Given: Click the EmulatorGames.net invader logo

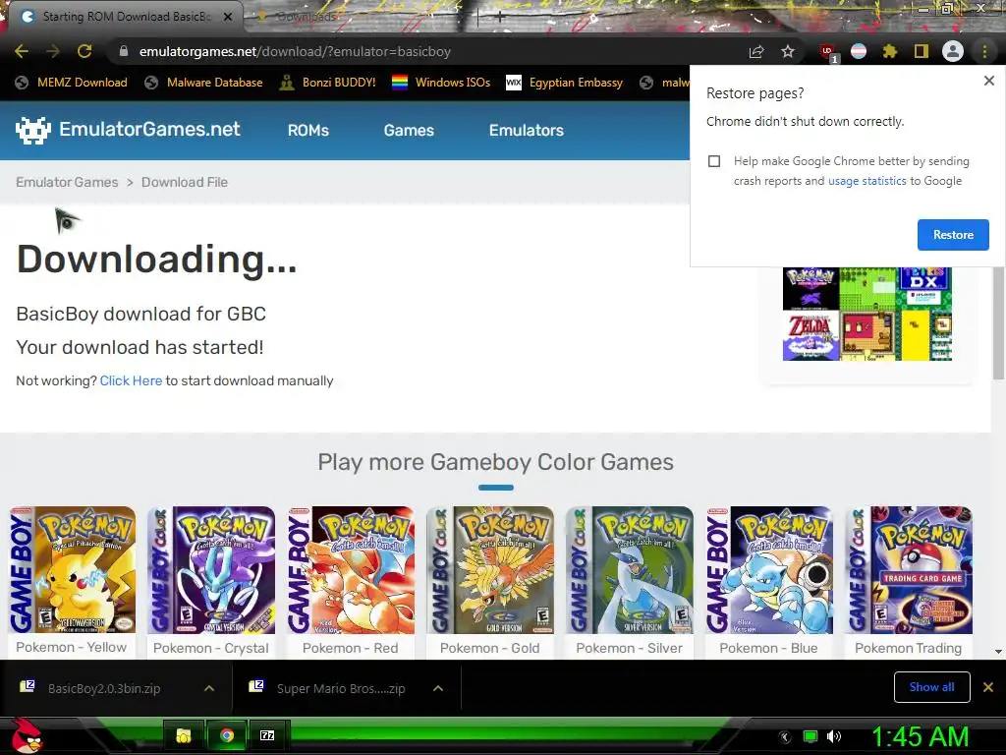Looking at the screenshot, I should click(32, 131).
